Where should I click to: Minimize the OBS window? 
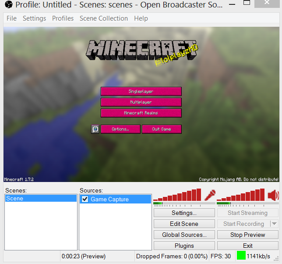pyautogui.click(x=232, y=4)
